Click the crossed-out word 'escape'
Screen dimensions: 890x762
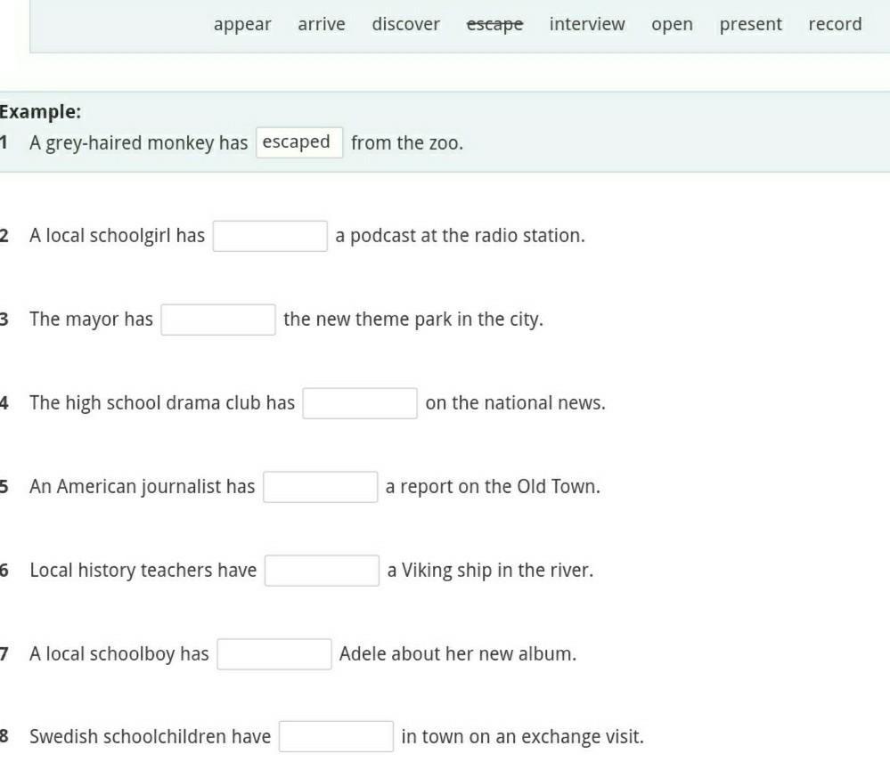[x=494, y=25]
